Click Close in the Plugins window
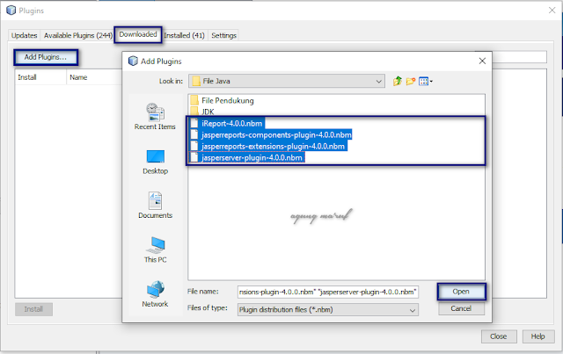 click(499, 336)
